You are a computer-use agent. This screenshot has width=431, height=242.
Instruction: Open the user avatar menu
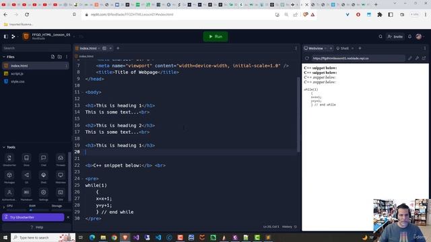click(x=419, y=36)
